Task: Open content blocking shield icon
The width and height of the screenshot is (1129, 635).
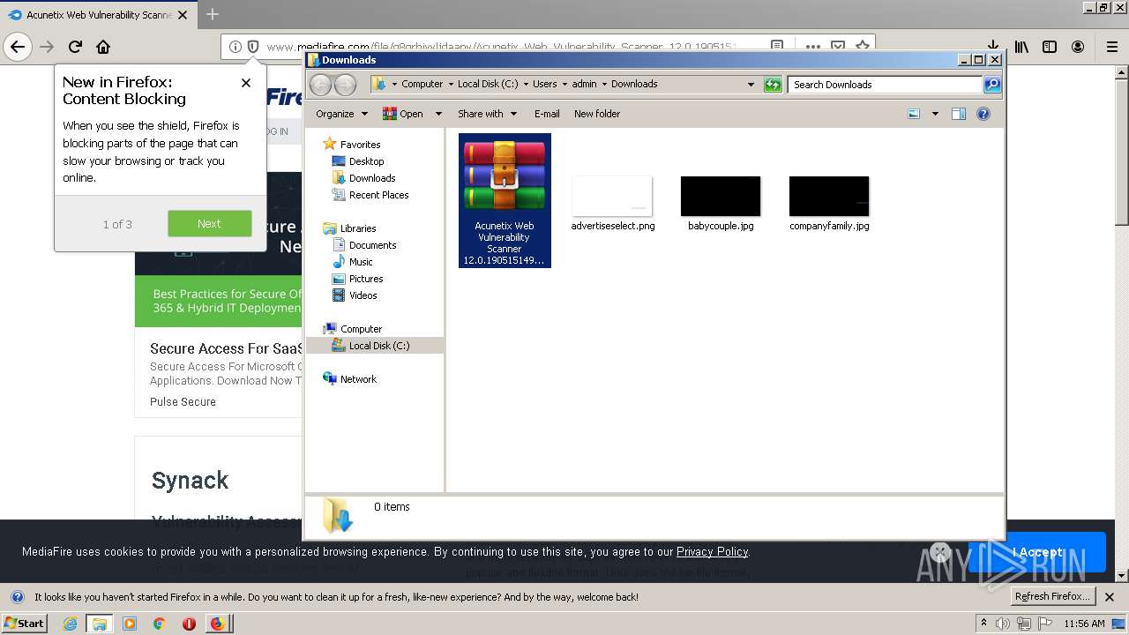Action: [253, 47]
